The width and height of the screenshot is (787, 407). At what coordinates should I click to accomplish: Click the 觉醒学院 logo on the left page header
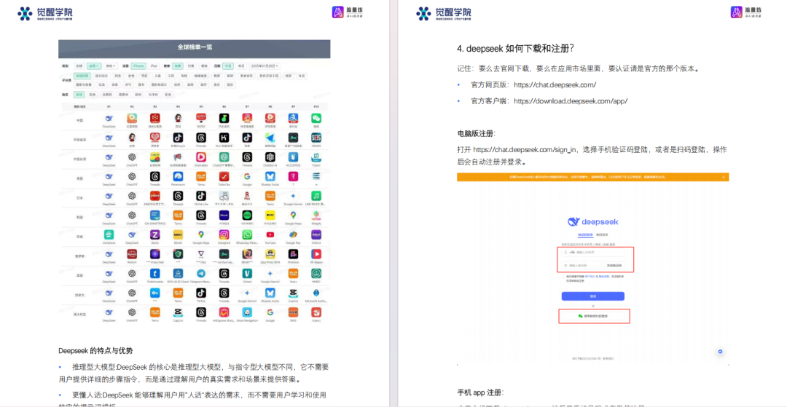[45, 13]
